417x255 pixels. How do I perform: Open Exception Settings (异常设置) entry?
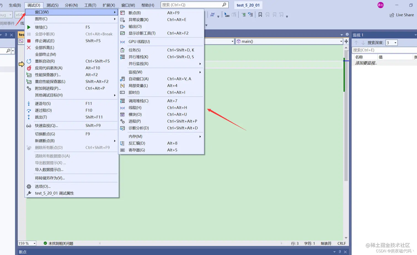pos(161,20)
